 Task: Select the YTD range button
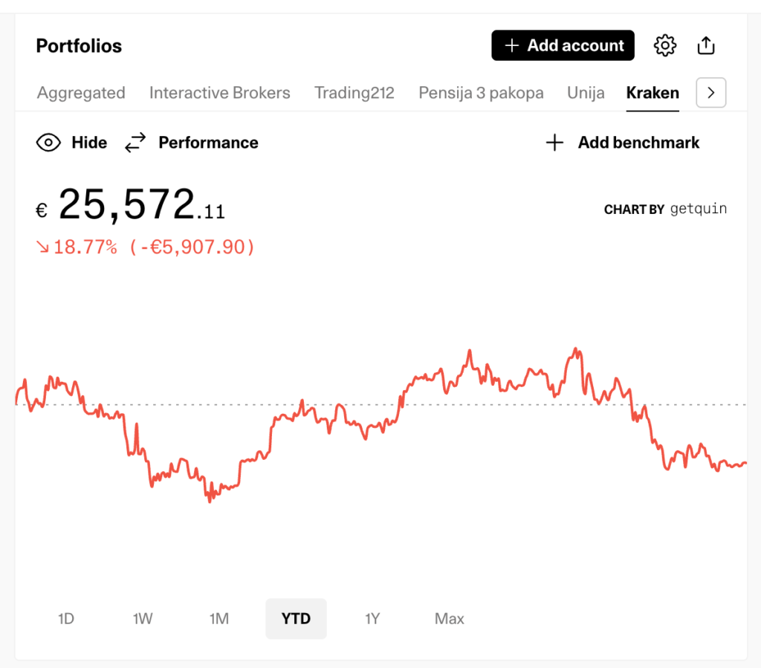point(296,618)
